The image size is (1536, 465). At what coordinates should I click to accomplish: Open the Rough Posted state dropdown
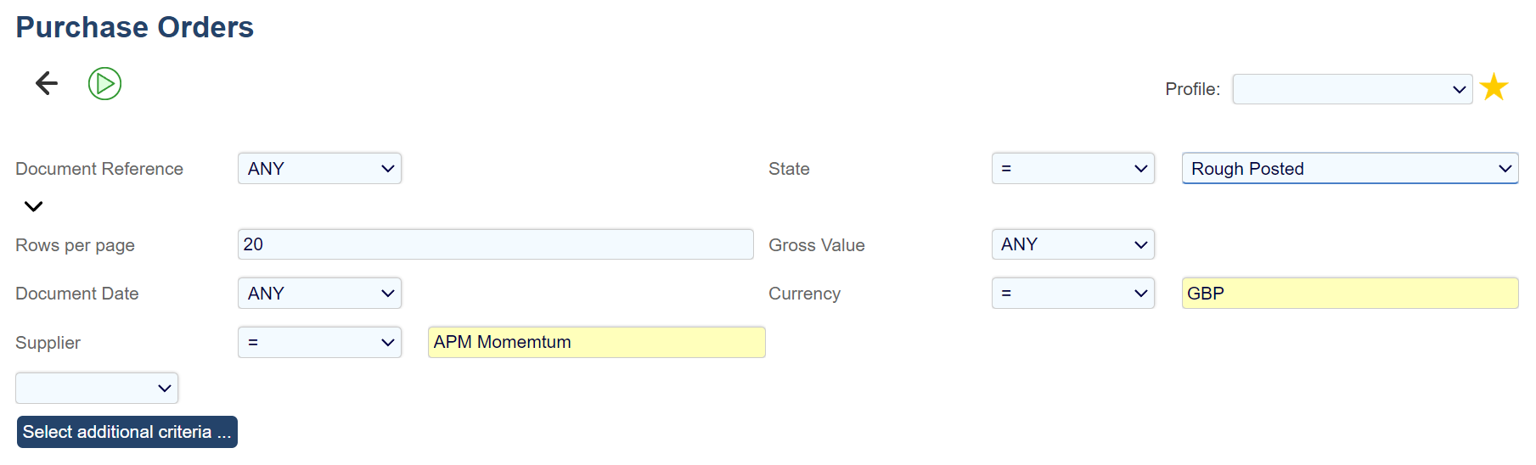pyautogui.click(x=1349, y=169)
